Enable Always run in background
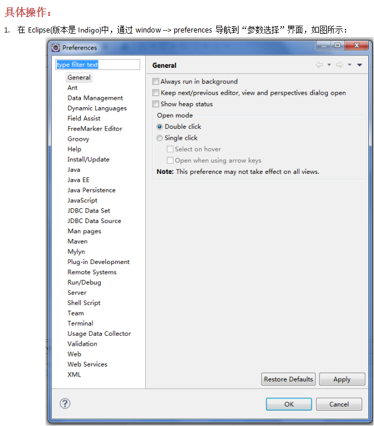 point(156,82)
